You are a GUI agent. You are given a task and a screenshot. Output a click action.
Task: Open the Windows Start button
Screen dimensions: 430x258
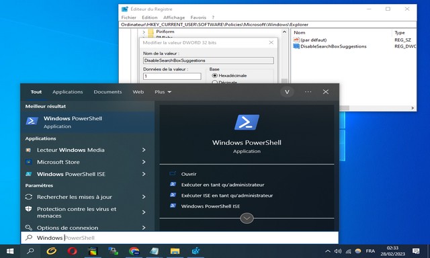click(10, 251)
